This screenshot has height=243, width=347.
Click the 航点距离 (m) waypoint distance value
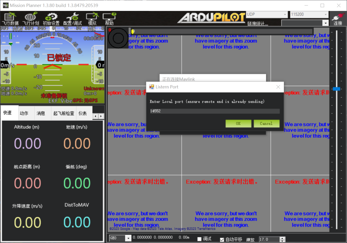point(27,183)
